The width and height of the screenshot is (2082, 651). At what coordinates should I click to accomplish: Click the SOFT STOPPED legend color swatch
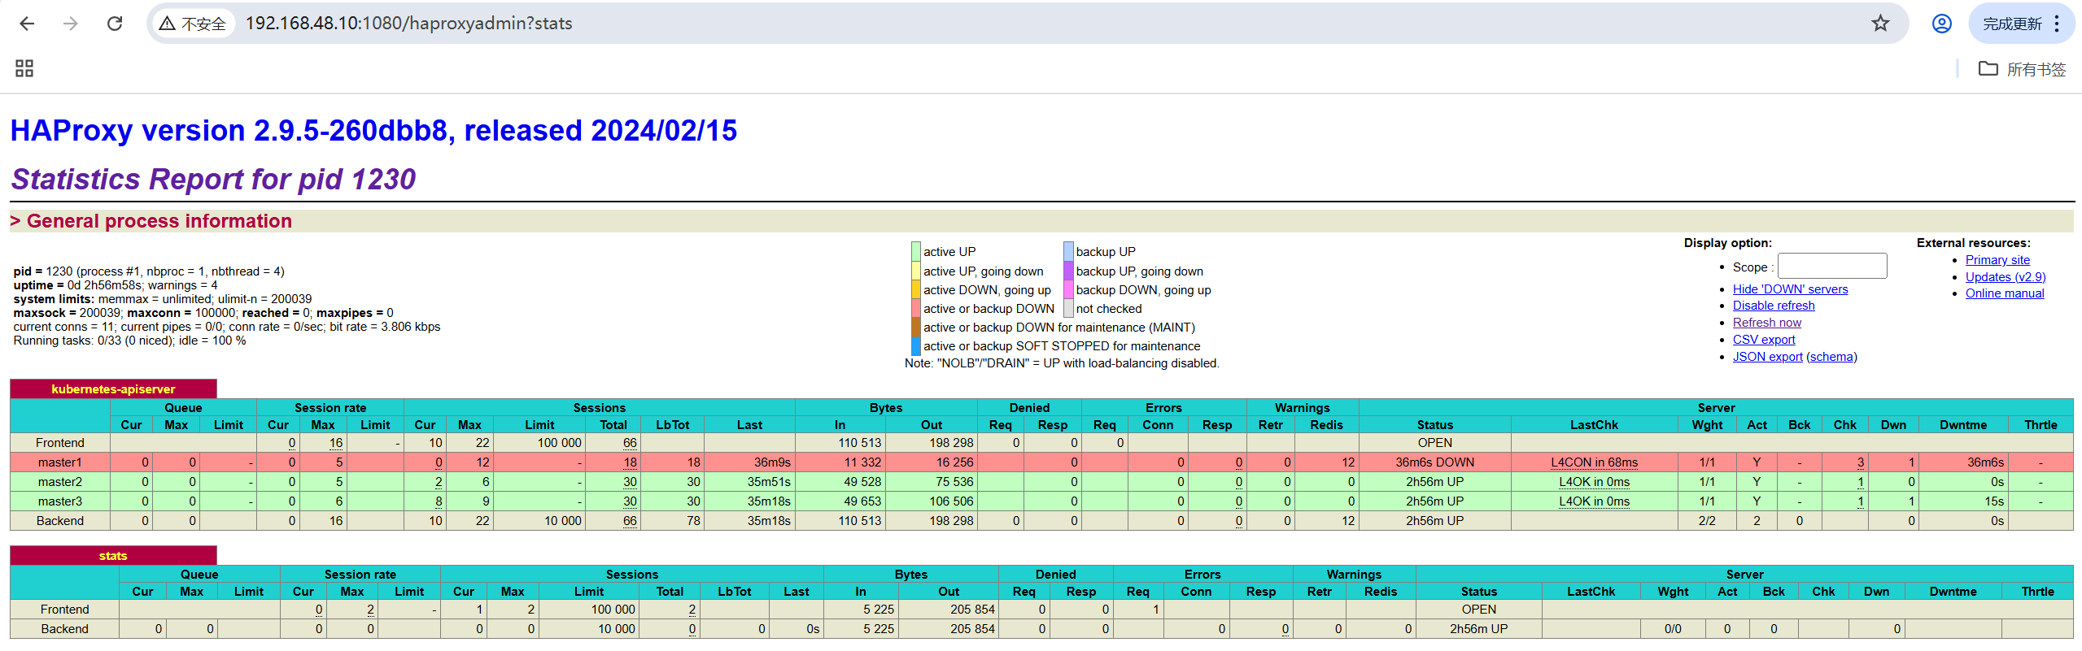[916, 346]
